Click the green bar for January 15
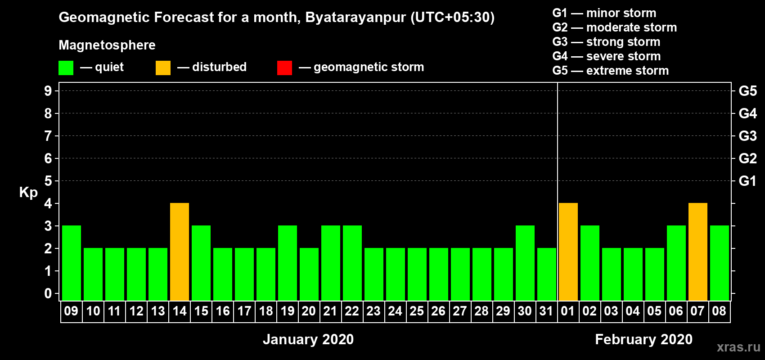765x360 pixels. tap(201, 263)
